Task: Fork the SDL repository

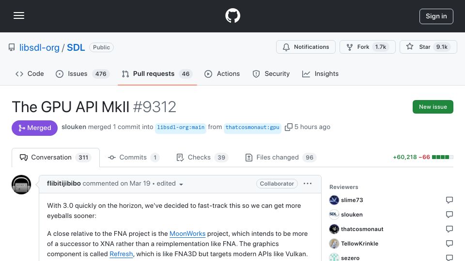Action: pos(367,47)
